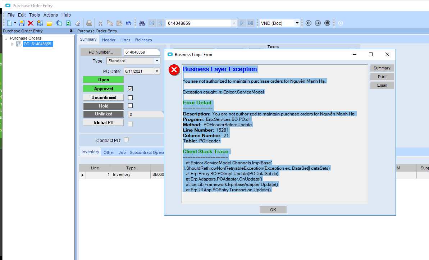429x260 pixels.
Task: Toggle the Contract PO checkbox
Action: coord(127,140)
